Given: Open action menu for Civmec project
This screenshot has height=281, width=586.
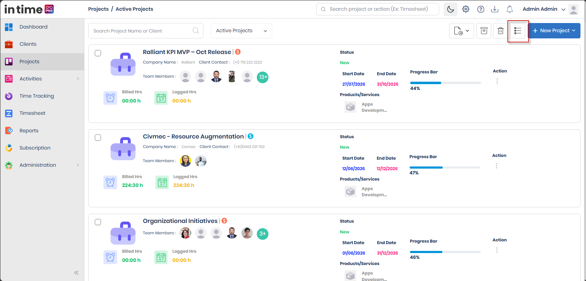Looking at the screenshot, I should [496, 166].
